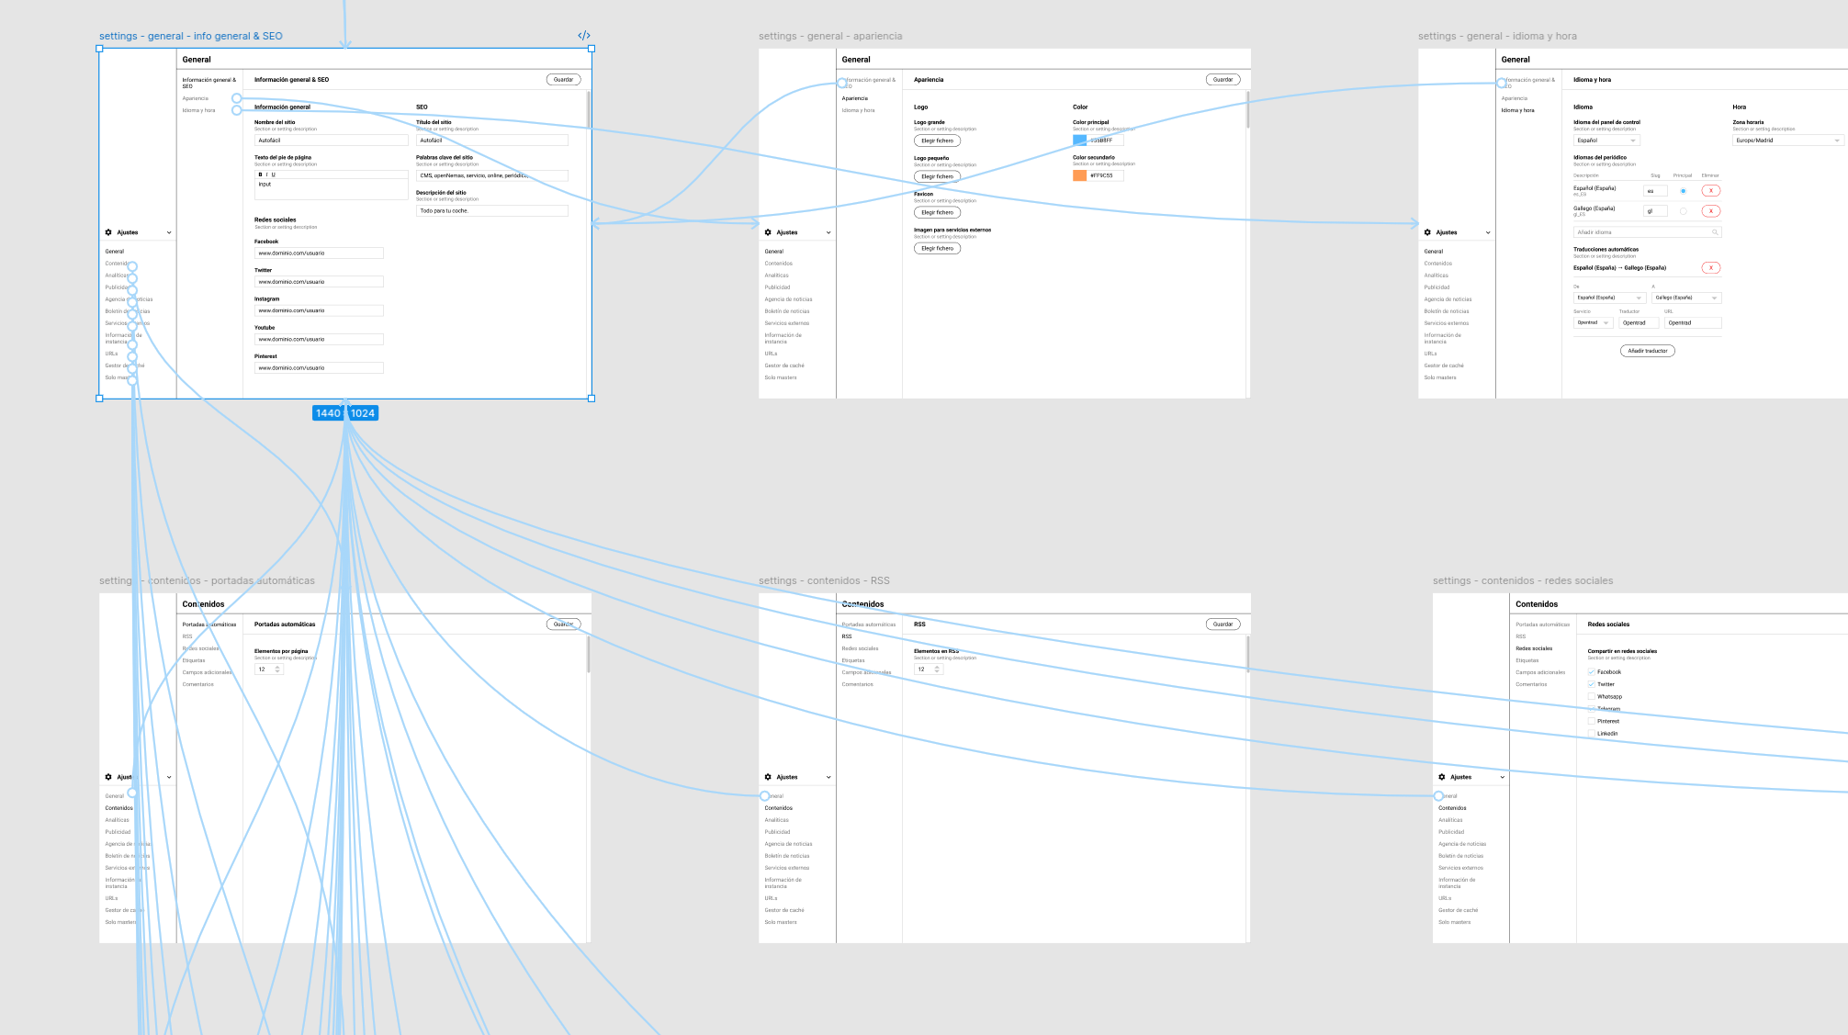
Task: Uncheck Twitter sharing checkbox
Action: [1592, 684]
